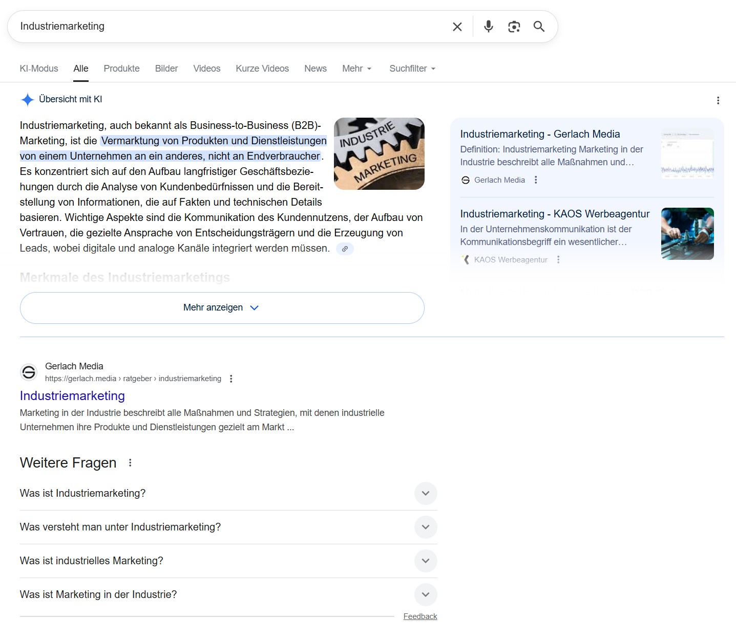Click the Industrie Marketing gears thumbnail image
The image size is (736, 642).
click(x=379, y=153)
